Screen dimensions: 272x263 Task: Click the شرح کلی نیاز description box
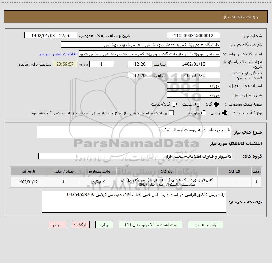click(134, 132)
